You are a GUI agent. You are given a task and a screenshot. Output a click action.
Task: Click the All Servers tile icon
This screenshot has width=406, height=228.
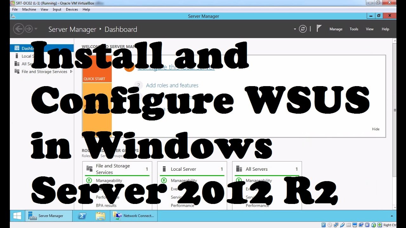[x=239, y=169]
